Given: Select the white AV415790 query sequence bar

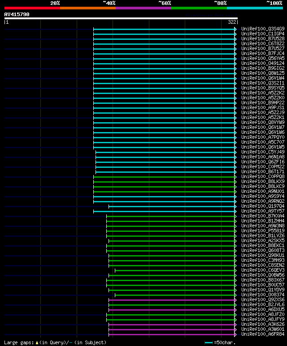Looking at the screenshot, I should tap(121, 18).
